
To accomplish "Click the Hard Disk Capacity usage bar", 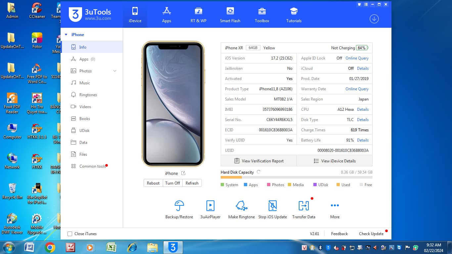I will 296,178.
